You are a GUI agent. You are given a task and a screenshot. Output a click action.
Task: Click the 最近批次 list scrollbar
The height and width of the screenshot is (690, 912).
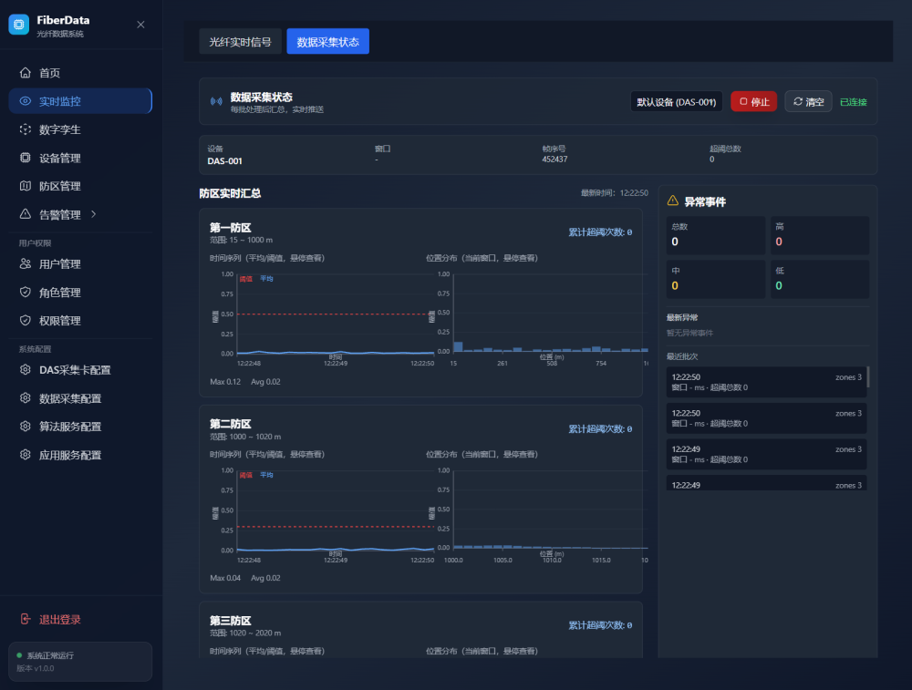(867, 377)
